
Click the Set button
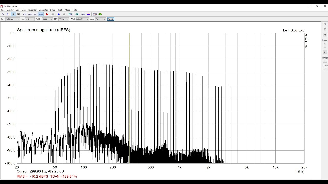(x=325, y=52)
